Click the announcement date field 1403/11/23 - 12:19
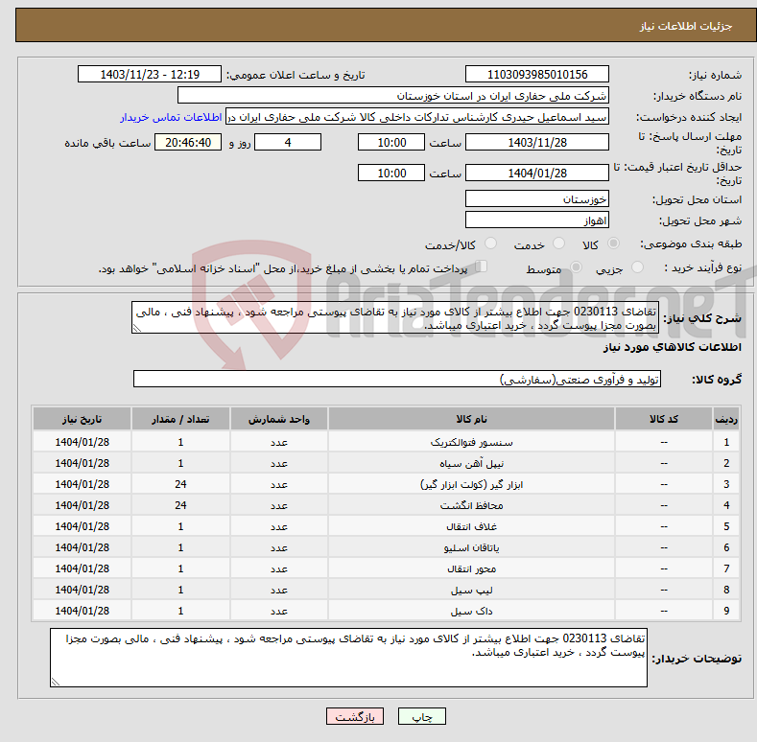The width and height of the screenshot is (757, 742). click(x=149, y=75)
